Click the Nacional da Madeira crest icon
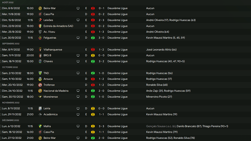 click(x=40, y=91)
